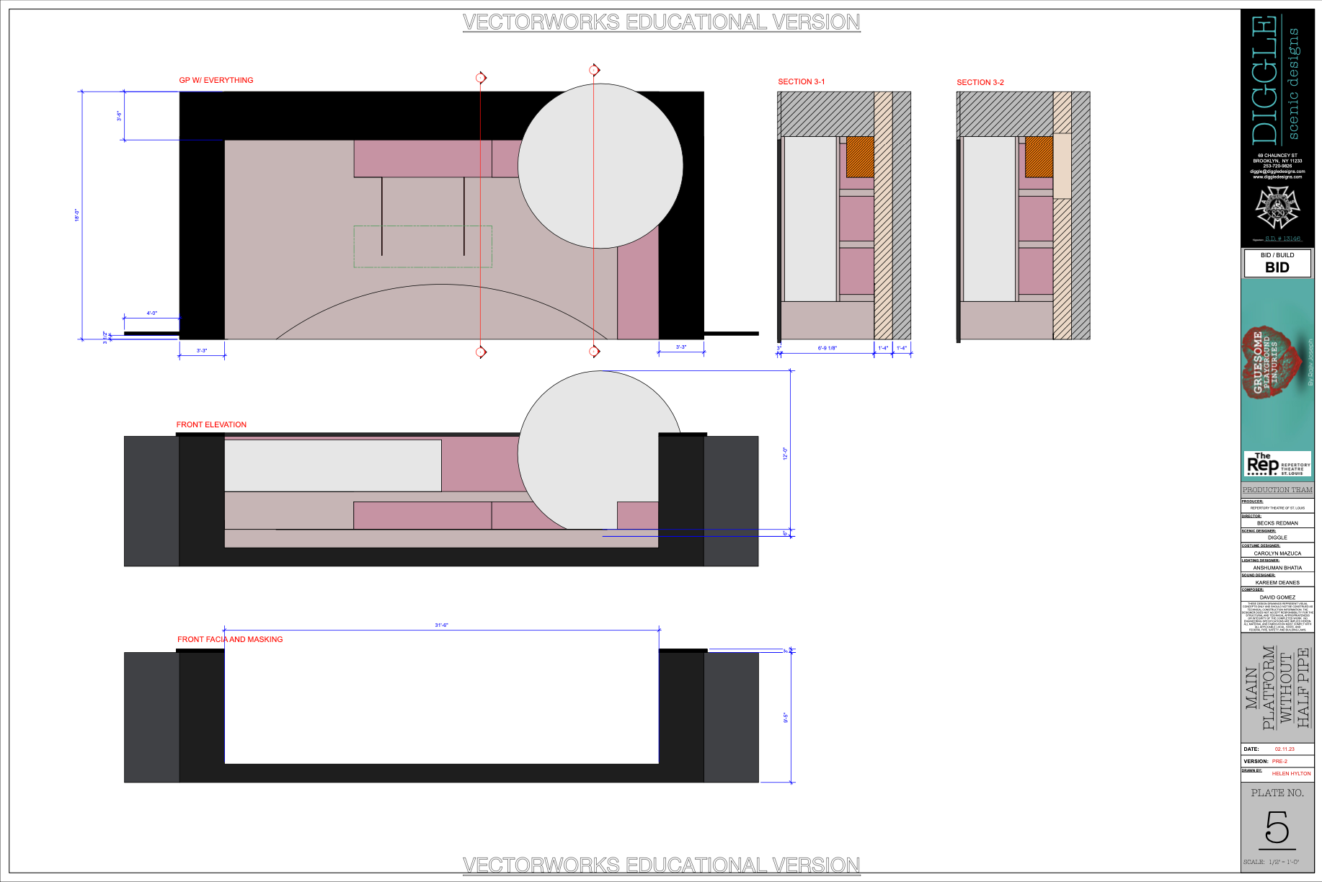
Task: Click the orange hatched block in Section 3-1
Action: [860, 157]
